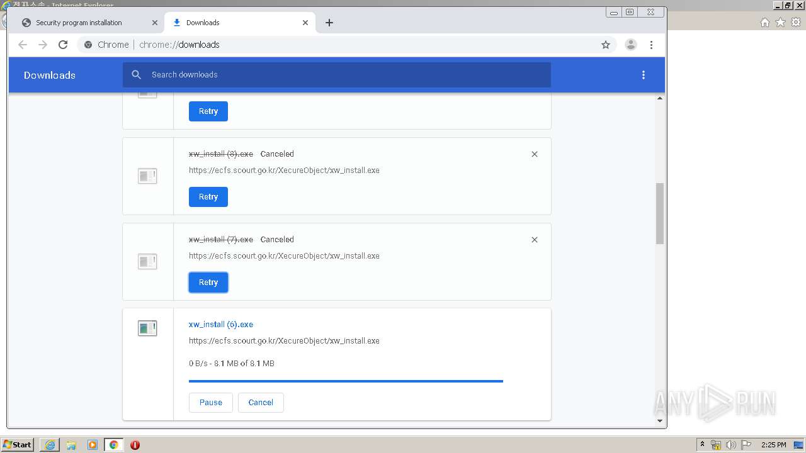Pause the xw_install (6).exe download
This screenshot has width=806, height=453.
211,403
